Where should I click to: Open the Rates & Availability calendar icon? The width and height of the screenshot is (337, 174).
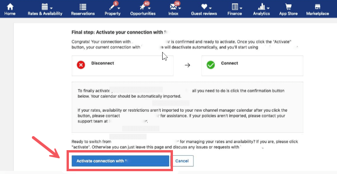pos(45,7)
